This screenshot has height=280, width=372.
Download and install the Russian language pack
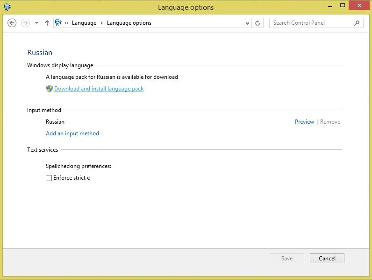[99, 89]
